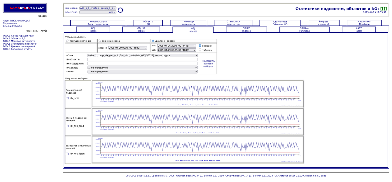Switch to the 'Монитор активности' tab
The height and width of the screenshot is (182, 392).
[188, 23]
